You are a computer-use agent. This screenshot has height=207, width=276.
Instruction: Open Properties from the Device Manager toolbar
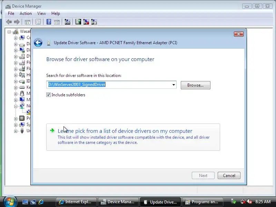38,22
